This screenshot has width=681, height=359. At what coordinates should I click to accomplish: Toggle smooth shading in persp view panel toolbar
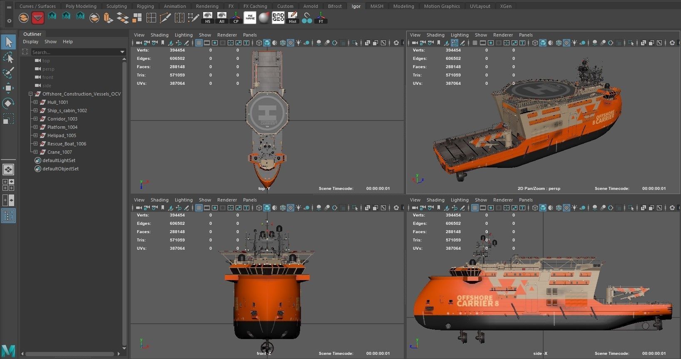[x=543, y=43]
